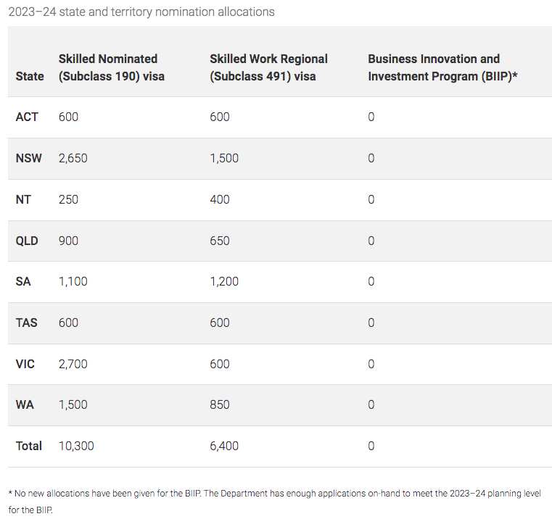Select the NT row label
Screen dimensions: 552x519
[x=23, y=199]
